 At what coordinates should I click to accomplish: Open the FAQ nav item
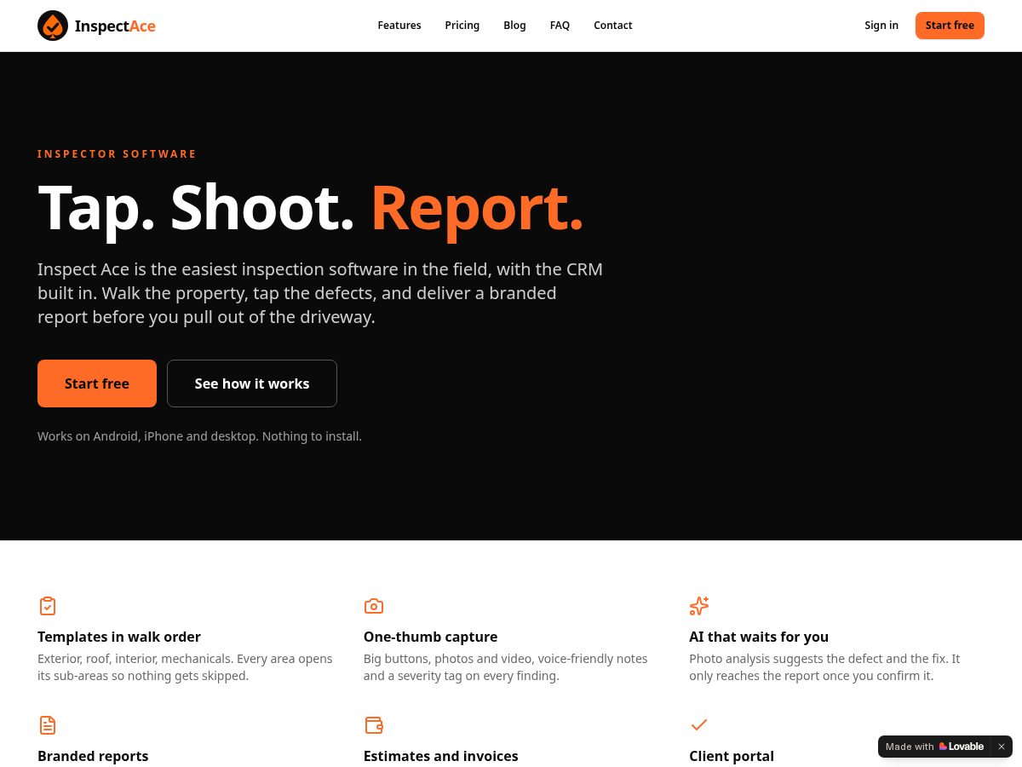point(560,26)
